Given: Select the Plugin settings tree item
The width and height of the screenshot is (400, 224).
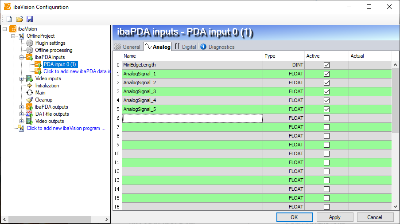Looking at the screenshot, I should pyautogui.click(x=50, y=43).
